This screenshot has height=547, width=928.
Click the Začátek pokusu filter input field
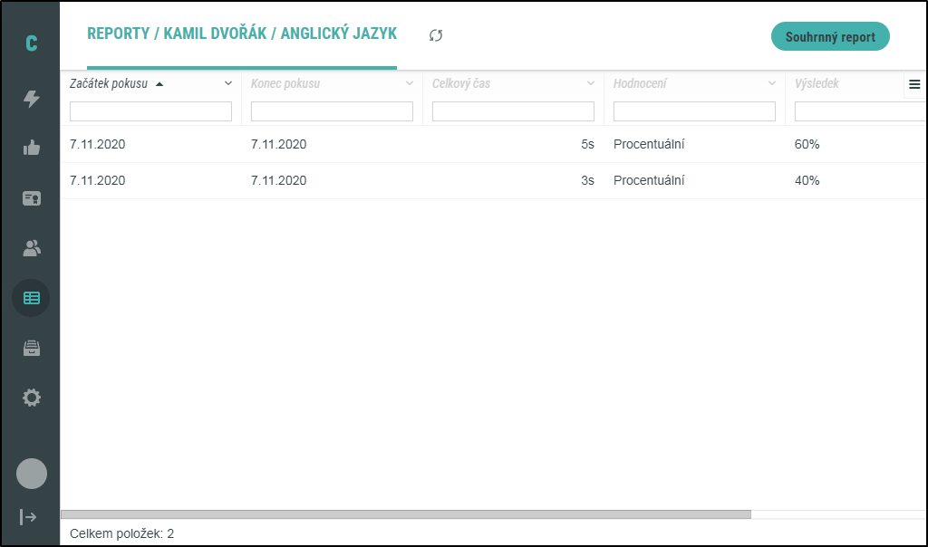tap(150, 111)
